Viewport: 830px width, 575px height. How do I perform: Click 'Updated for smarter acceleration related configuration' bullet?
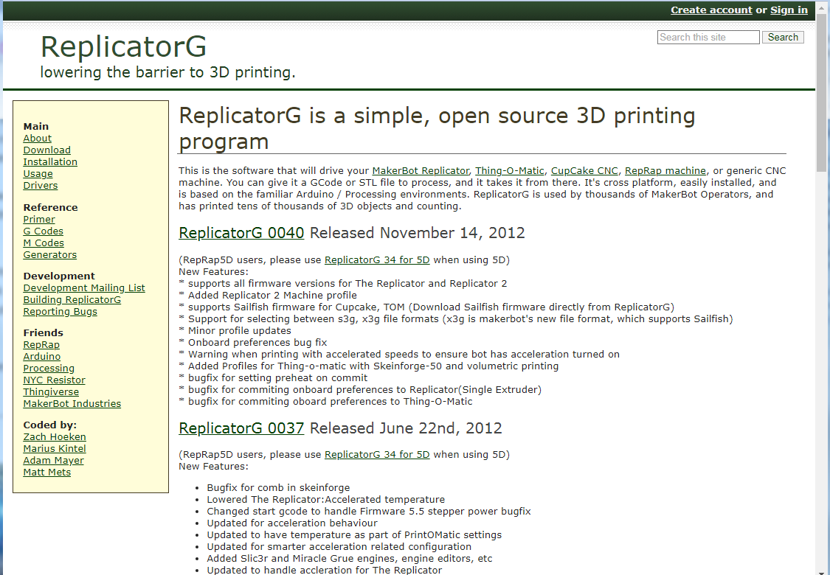coord(339,546)
